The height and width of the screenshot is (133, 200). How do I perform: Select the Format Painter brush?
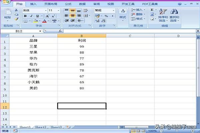pos(16,19)
